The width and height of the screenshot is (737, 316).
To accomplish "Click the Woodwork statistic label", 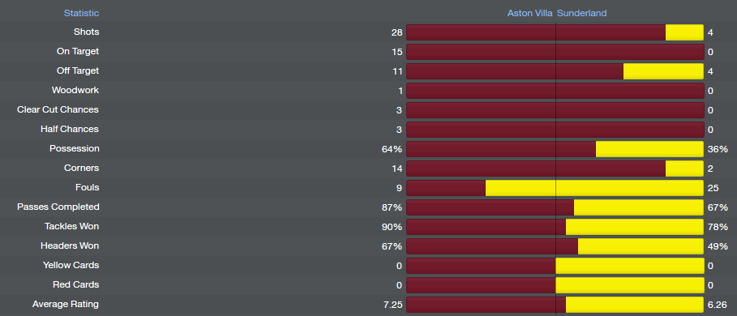I will [75, 90].
